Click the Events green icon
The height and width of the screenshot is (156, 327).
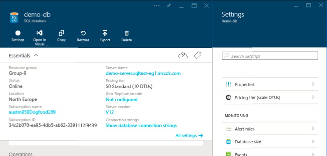[229, 154]
